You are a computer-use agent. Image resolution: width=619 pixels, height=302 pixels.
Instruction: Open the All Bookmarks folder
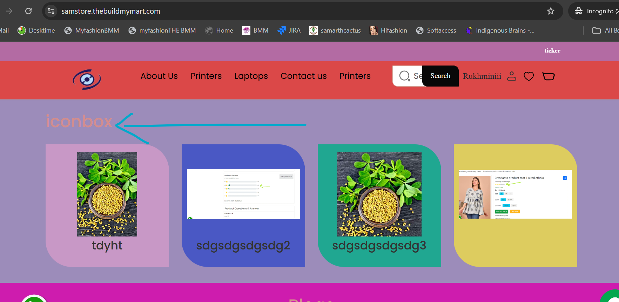[x=606, y=30]
